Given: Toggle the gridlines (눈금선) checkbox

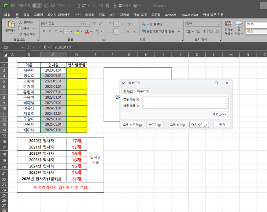Looking at the screenshot, I should tap(119, 6).
